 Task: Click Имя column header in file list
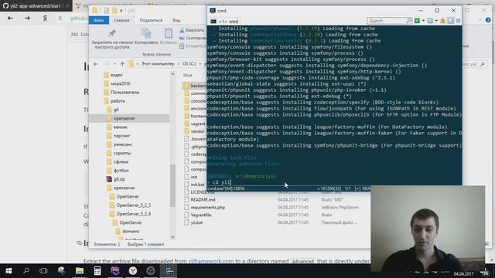187,75
